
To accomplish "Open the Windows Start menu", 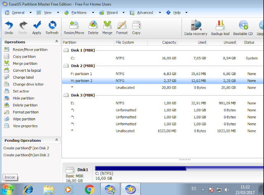I will tap(7, 189).
